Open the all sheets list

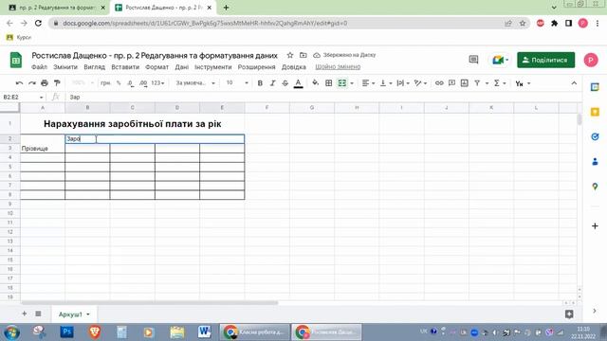38,314
